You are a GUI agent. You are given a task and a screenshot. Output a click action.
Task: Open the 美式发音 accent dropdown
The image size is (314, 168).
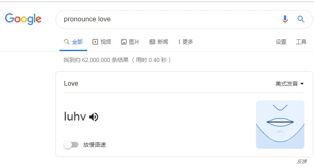point(289,84)
